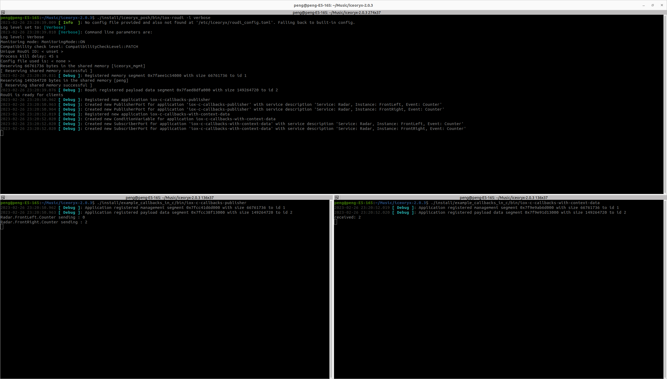Open the grouping dropdown on the publisher pane
This screenshot has width=667, height=379.
click(3, 198)
